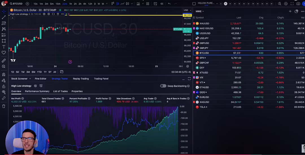Select the ruler measure tool

coord(4,61)
